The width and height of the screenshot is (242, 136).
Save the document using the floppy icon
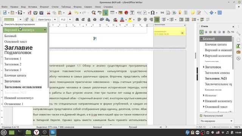click(x=20, y=12)
